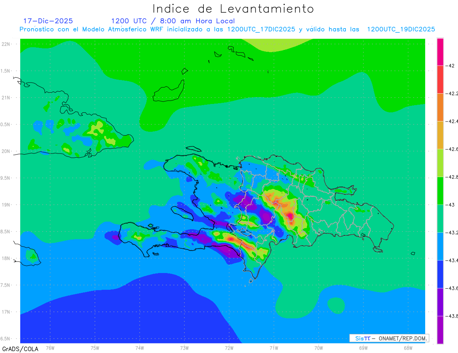Select the red color bar segment below -42
458x353 pixels.
point(440,79)
